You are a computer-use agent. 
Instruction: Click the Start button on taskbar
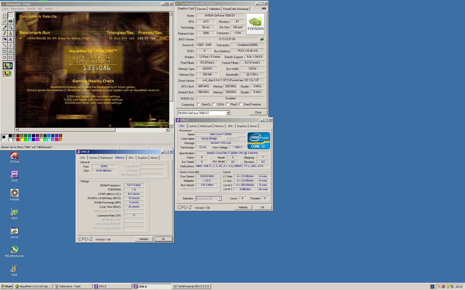7,286
